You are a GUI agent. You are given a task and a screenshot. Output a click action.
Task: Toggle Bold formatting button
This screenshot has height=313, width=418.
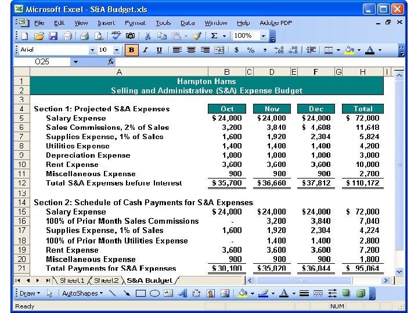[x=131, y=50]
